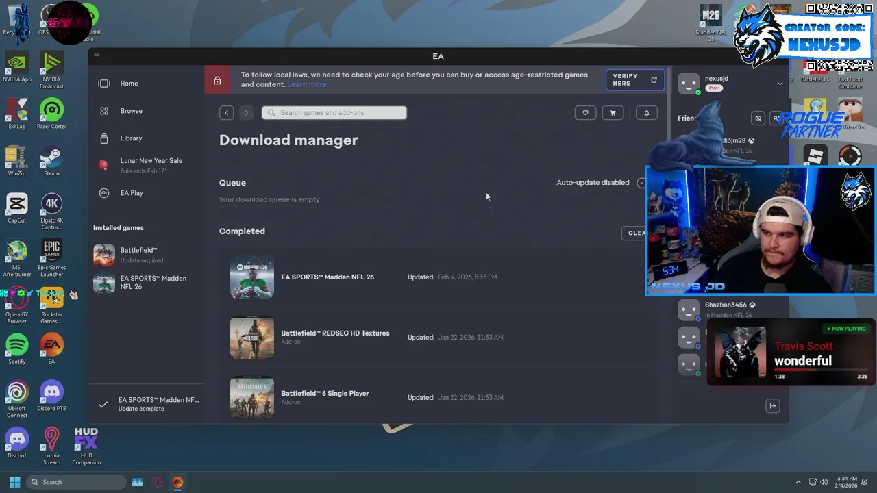
Task: Open the Discord PTB desktop shortcut
Action: click(x=51, y=396)
